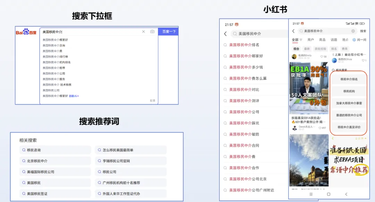Select suggestion 美国移民中介服务
The image size is (375, 202).
coord(54,79)
